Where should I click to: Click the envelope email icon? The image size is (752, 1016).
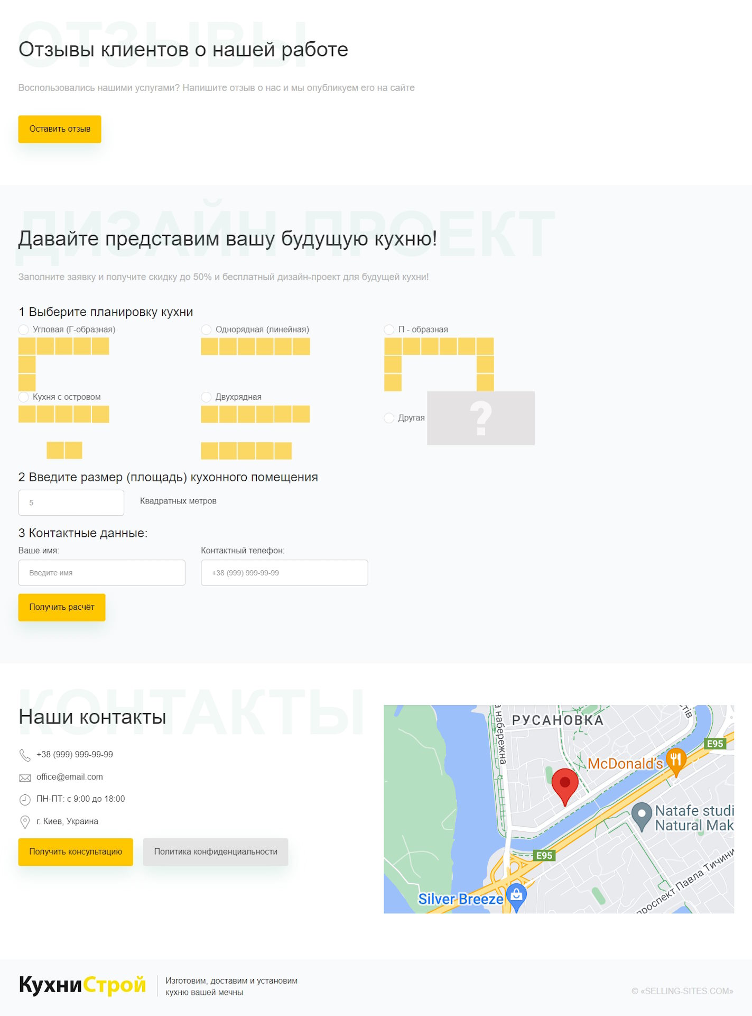(x=25, y=777)
